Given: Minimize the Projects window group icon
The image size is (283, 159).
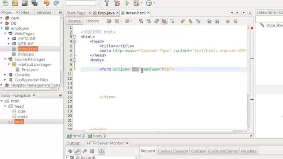Looking at the screenshot, I should (x=60, y=12).
